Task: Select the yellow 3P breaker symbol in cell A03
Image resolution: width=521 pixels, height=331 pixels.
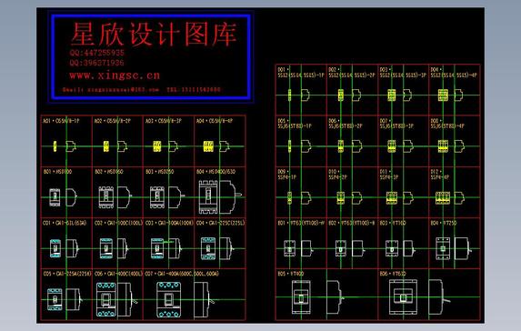Action: pos(157,146)
